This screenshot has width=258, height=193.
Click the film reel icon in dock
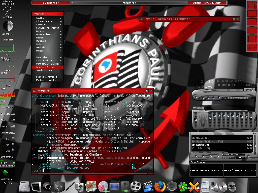(136, 187)
